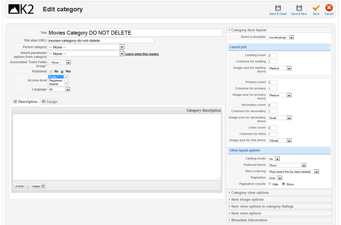
Task: Select Special in Access level list
Action: click(56, 84)
